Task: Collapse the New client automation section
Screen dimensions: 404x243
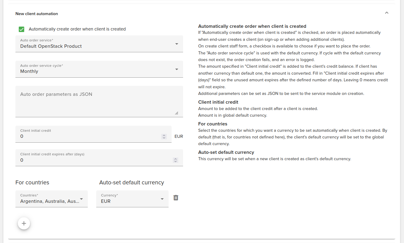Action: coord(386,13)
